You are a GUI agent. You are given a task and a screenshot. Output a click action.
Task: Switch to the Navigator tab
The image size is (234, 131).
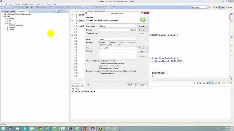pyautogui.click(x=22, y=11)
